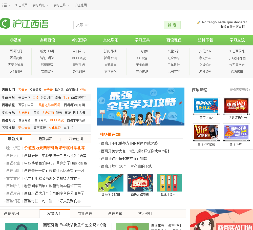The width and height of the screenshot is (253, 230).
Task: Open the 出国留学 link
Action: [174, 72]
